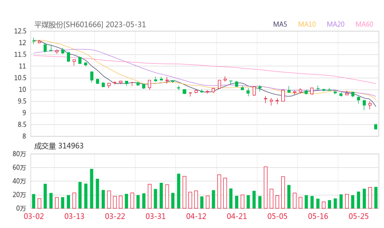Select the tallest green volume bar near 03-13
Image resolution: width=384 pixels, height=228 pixels.
[92, 189]
